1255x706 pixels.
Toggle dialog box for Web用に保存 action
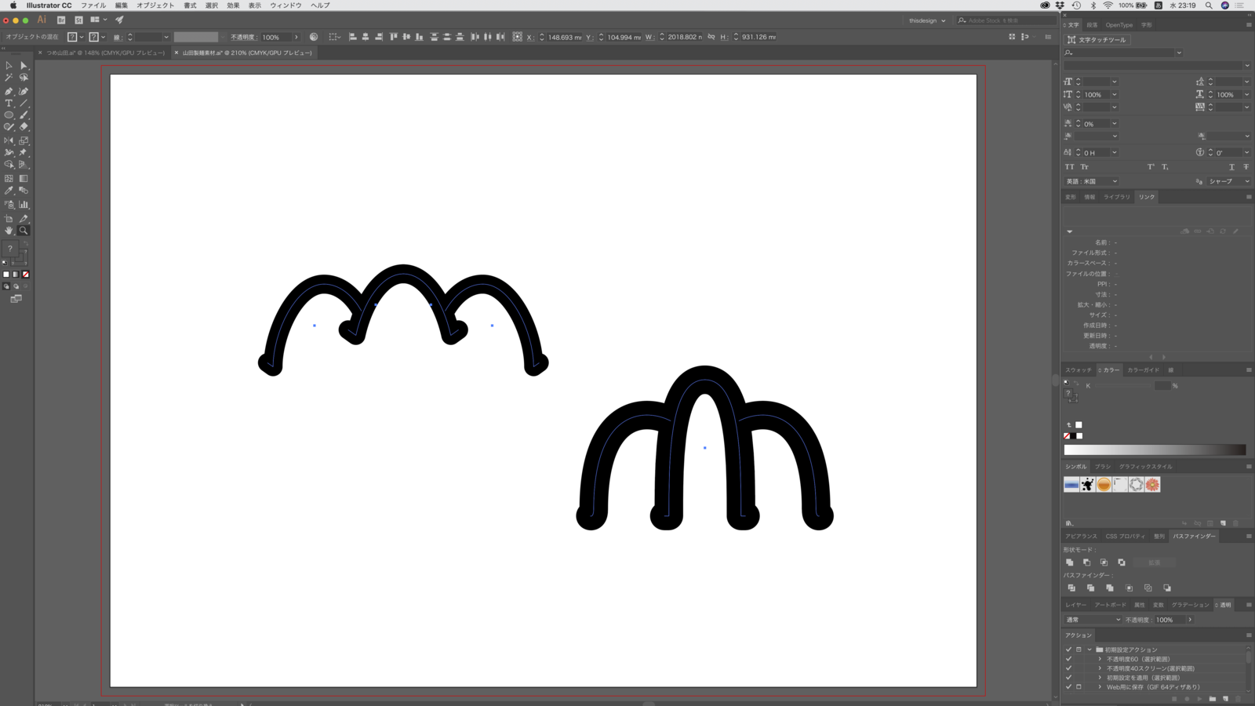1079,687
